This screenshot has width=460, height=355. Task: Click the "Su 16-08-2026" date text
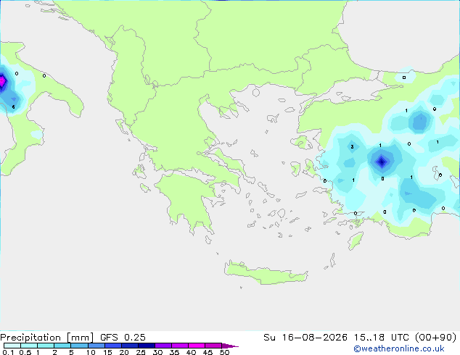[305, 338]
